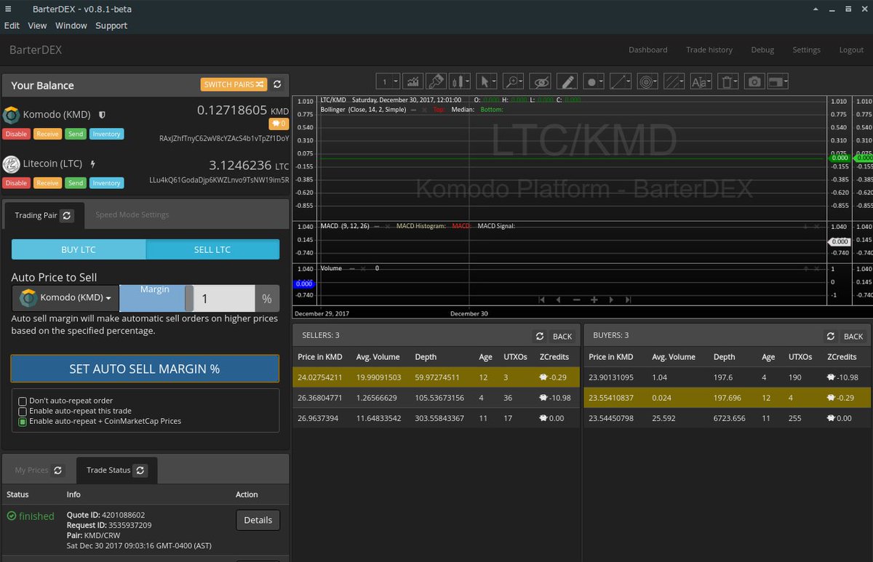Refresh balances next to Switch Pairs
This screenshot has height=562, width=873.
(x=277, y=84)
